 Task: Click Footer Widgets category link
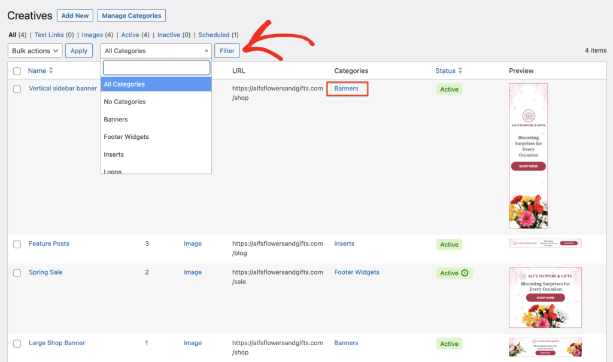click(x=357, y=272)
